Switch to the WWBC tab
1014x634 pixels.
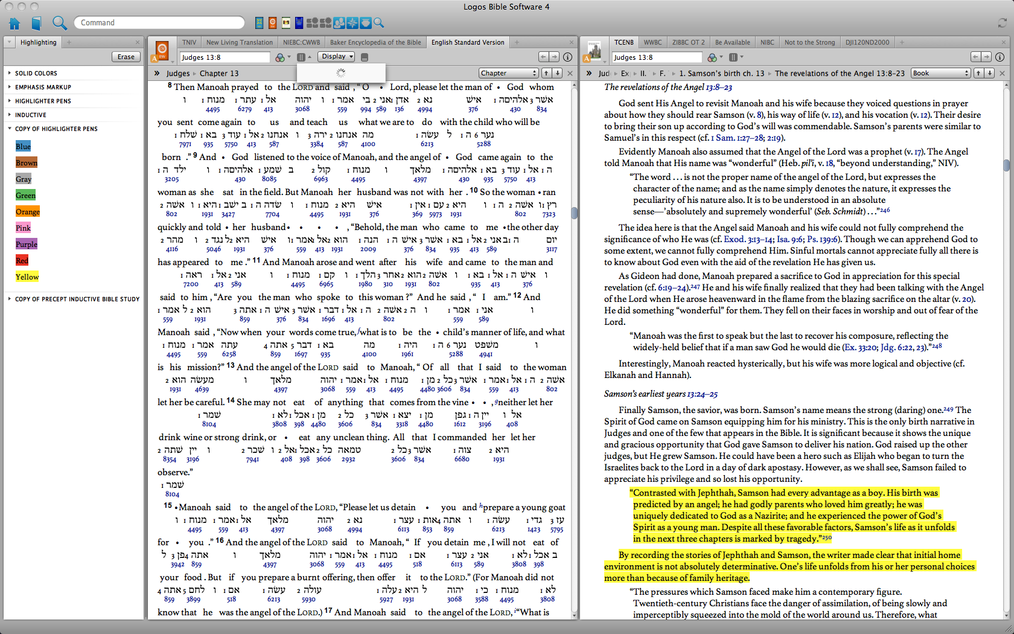(x=652, y=42)
